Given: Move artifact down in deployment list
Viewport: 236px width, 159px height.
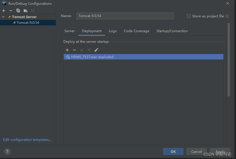Looking at the screenshot, I should tap(89, 50).
